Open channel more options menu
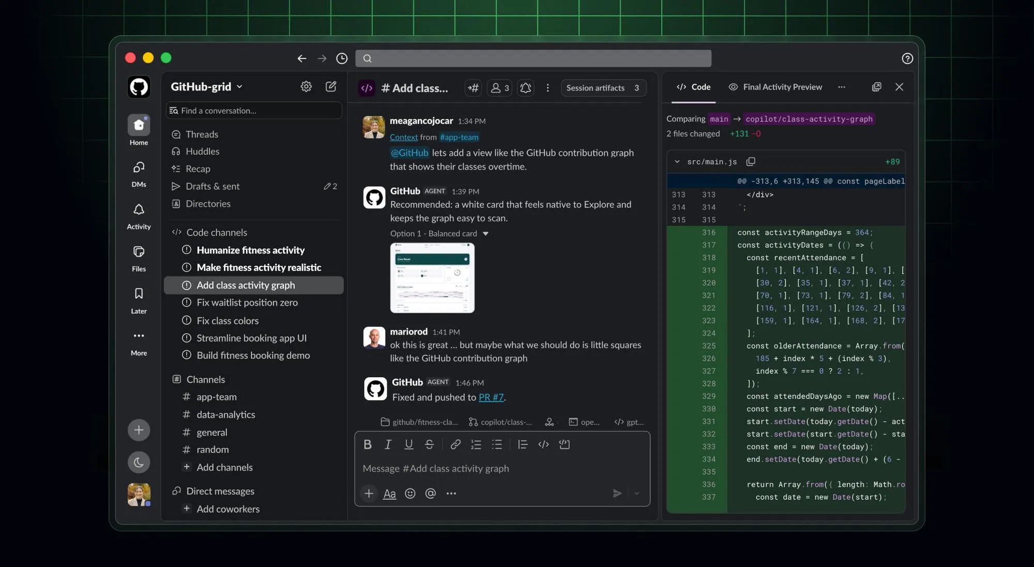This screenshot has height=567, width=1034. click(548, 88)
